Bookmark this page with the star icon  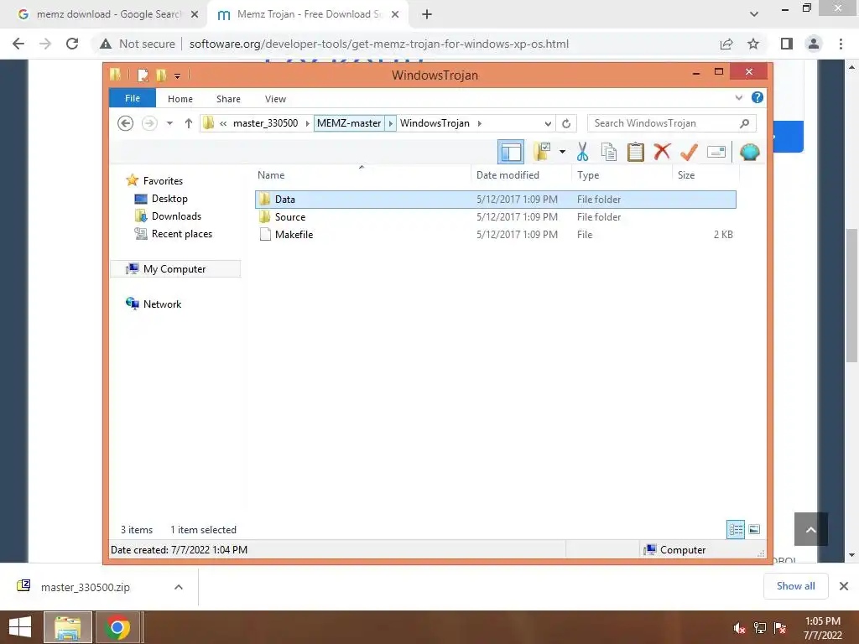click(753, 44)
